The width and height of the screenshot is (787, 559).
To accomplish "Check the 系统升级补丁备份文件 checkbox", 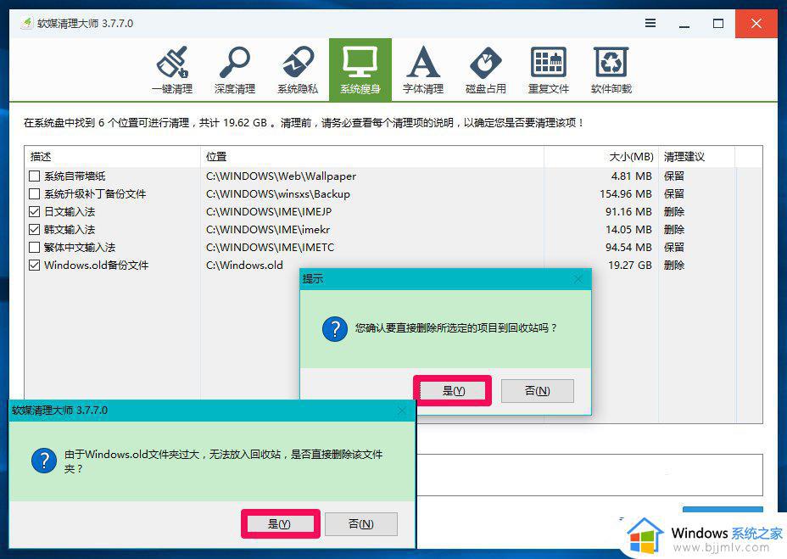I will click(x=34, y=194).
